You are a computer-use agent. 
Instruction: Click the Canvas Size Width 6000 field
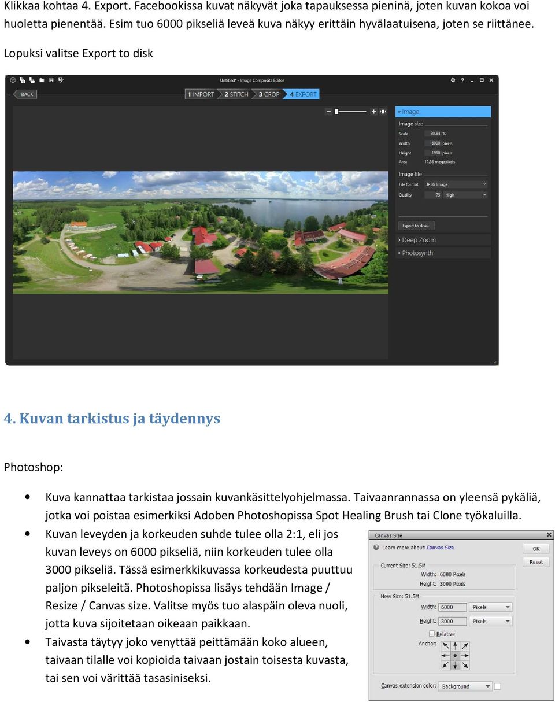pyautogui.click(x=453, y=607)
